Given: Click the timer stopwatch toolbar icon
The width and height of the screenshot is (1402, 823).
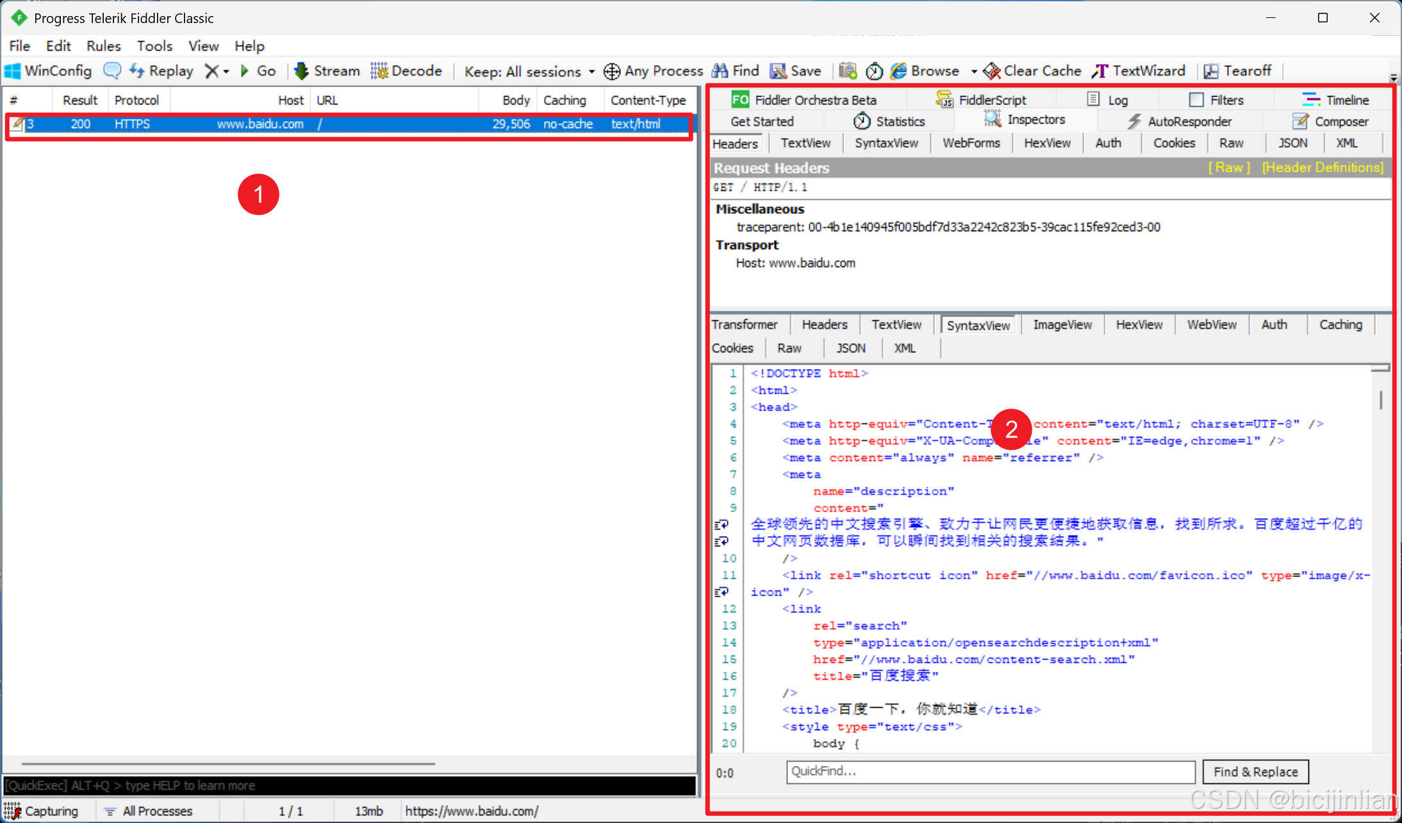Looking at the screenshot, I should tap(874, 71).
